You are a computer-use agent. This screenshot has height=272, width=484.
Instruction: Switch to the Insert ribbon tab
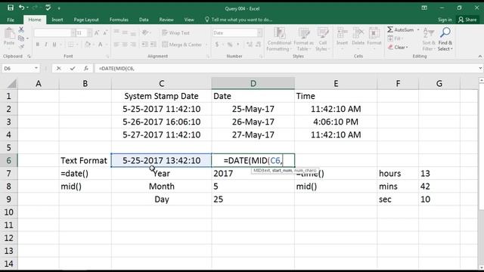point(57,20)
